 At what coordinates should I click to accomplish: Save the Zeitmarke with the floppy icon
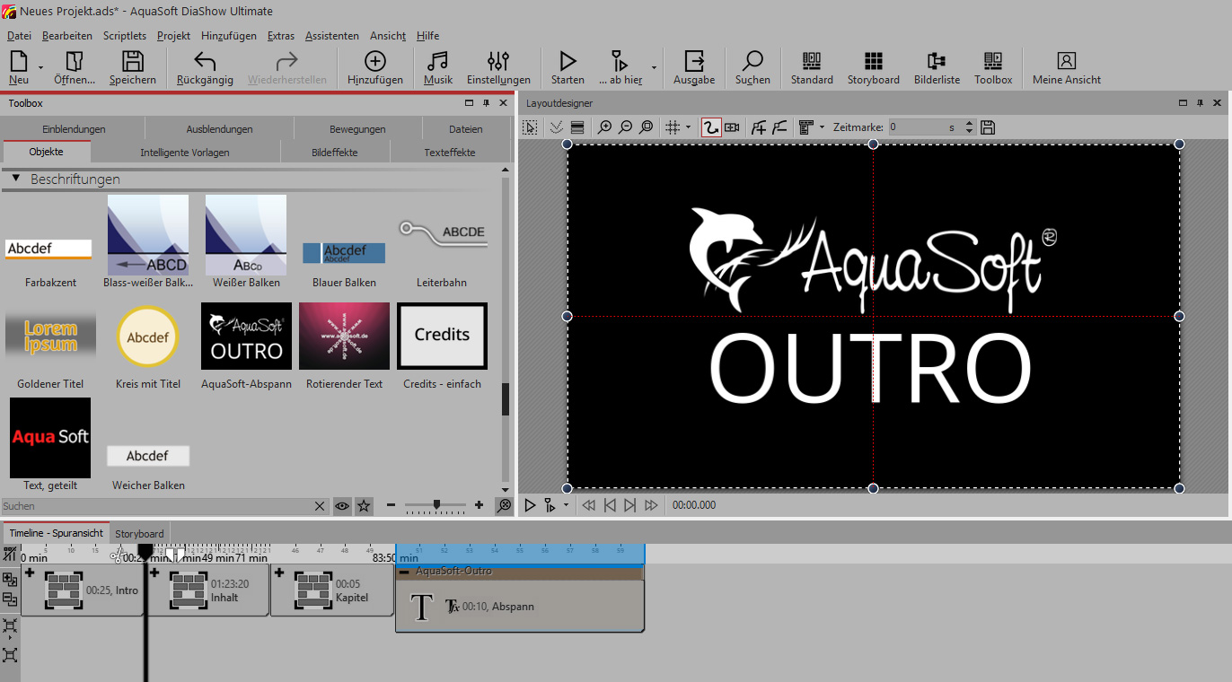pyautogui.click(x=988, y=127)
